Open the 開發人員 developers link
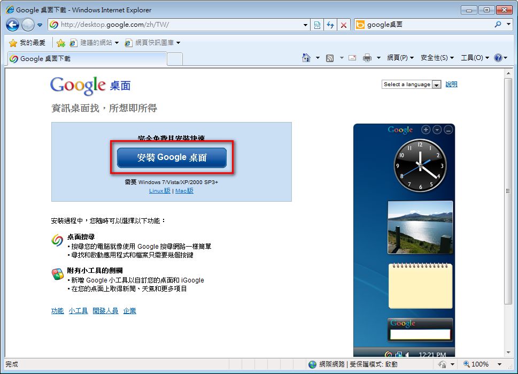The width and height of the screenshot is (518, 374). pos(105,311)
